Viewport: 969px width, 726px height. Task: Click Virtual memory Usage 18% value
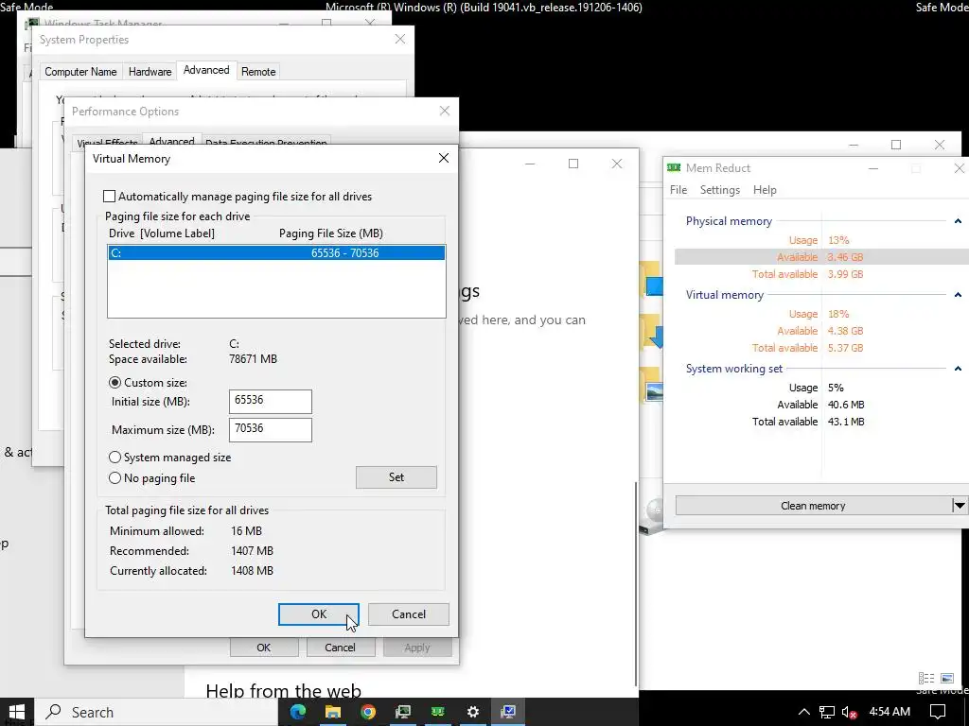click(838, 314)
